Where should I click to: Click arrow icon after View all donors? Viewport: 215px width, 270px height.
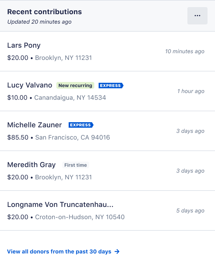point(117,251)
